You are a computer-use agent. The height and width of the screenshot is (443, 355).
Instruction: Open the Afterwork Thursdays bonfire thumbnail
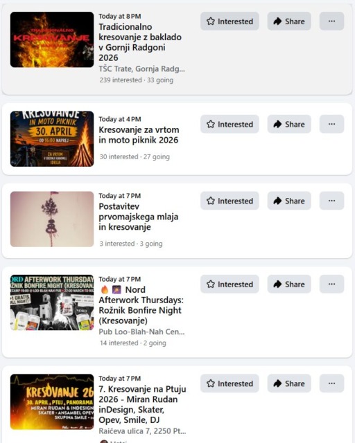click(52, 302)
